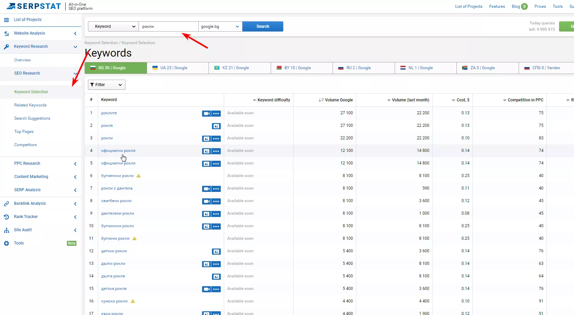Screen dimensions: 574x315
Task: Switch to the NL 1 Google tab
Action: 426,68
